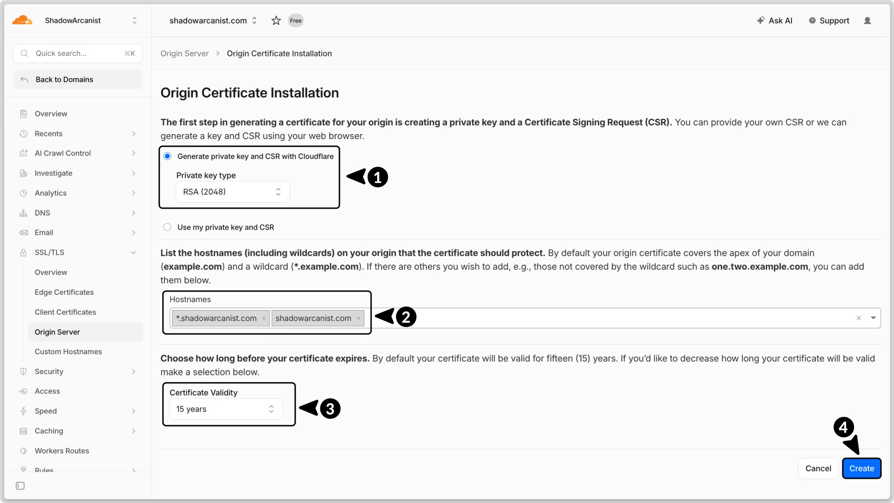
Task: Open the user profile icon
Action: point(867,20)
